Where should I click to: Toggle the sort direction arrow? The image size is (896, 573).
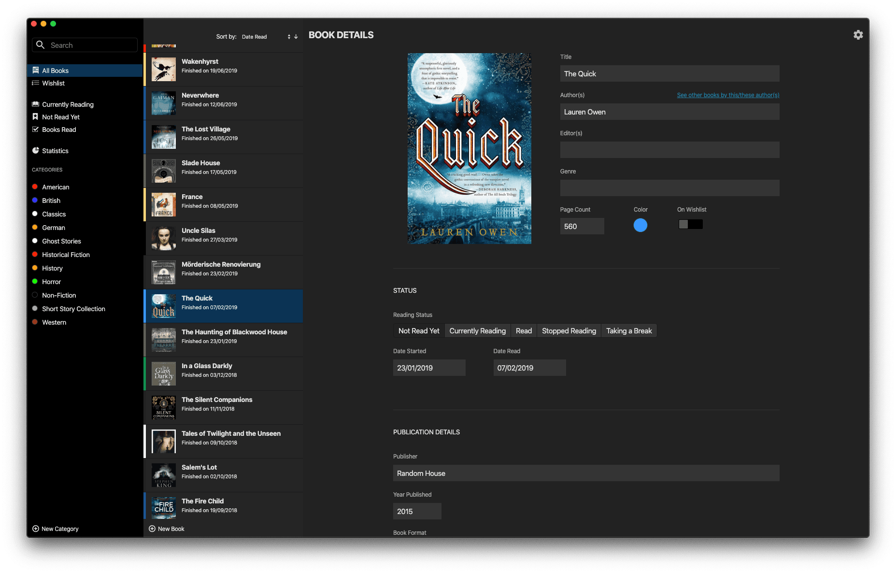pyautogui.click(x=296, y=37)
